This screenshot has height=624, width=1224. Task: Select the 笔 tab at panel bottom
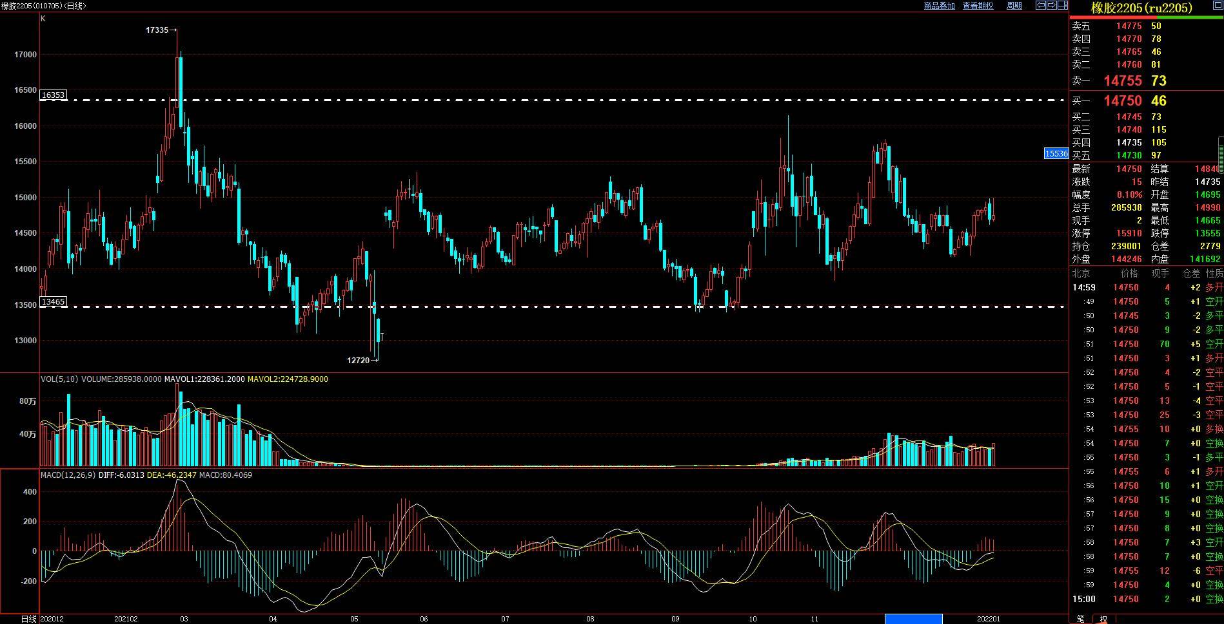[x=1080, y=619]
